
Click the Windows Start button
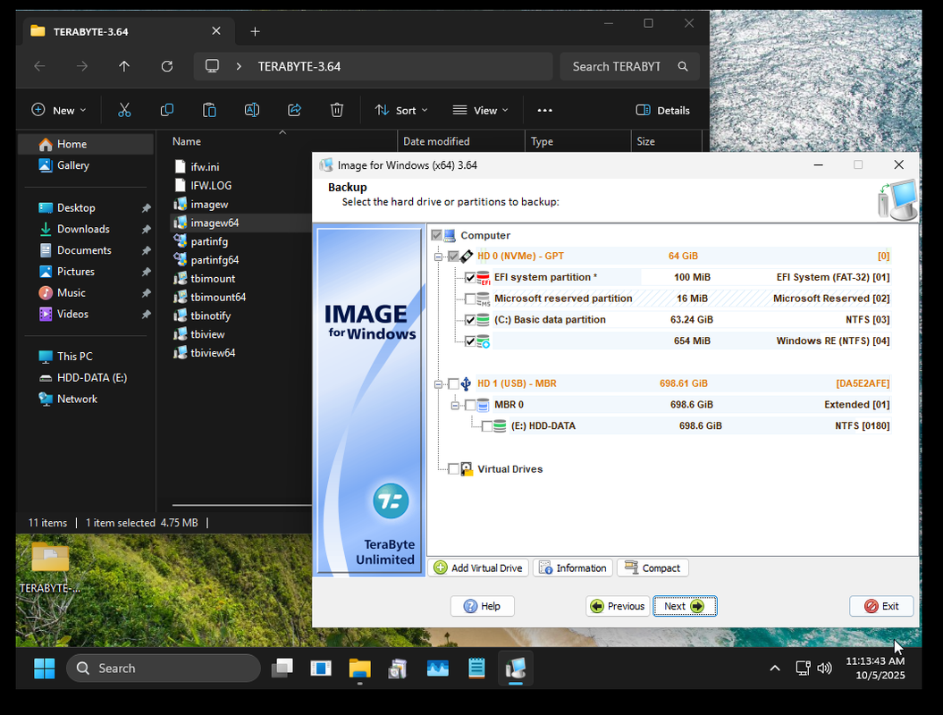click(45, 669)
